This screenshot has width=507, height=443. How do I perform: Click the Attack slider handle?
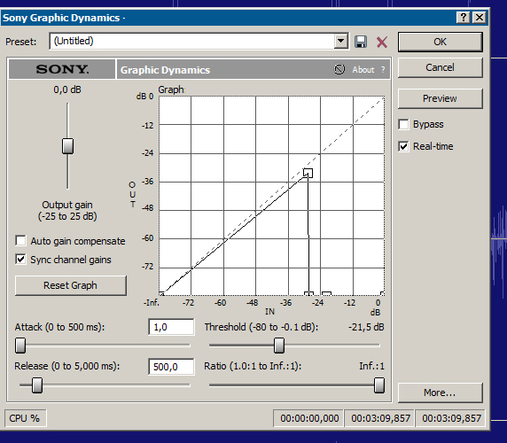(20, 346)
